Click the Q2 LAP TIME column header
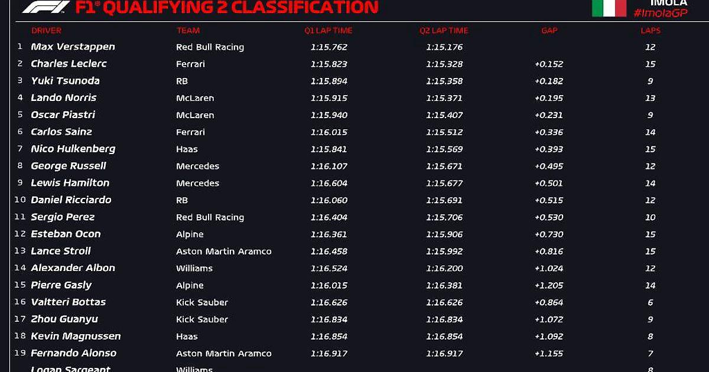Viewport: 709px width, 372px height. 444,31
